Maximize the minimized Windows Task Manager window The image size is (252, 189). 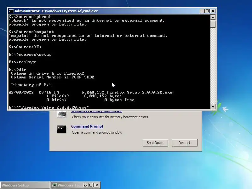(x=91, y=185)
